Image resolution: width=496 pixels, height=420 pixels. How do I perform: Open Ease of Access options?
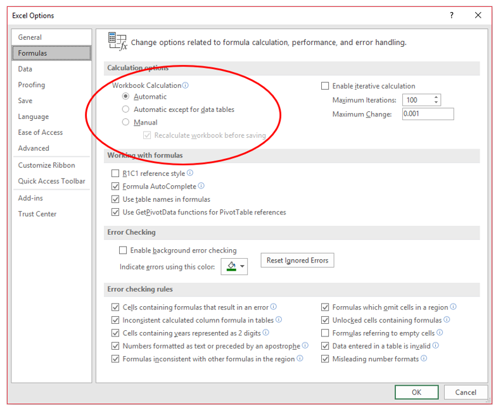point(51,132)
